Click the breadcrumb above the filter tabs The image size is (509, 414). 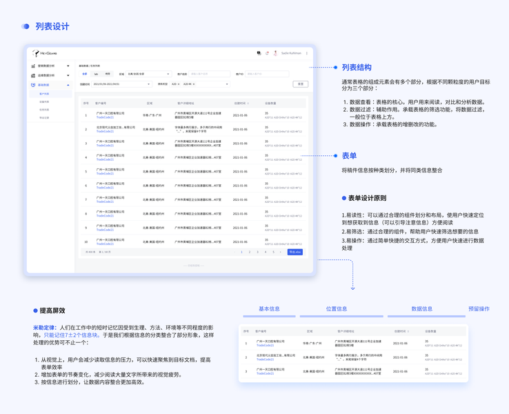point(89,66)
